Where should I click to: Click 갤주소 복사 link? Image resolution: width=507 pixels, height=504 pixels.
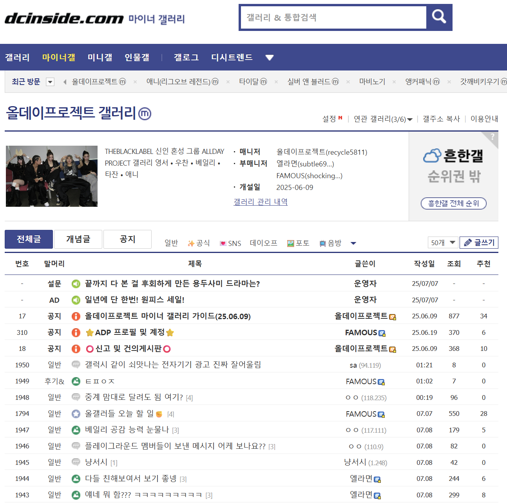(441, 119)
